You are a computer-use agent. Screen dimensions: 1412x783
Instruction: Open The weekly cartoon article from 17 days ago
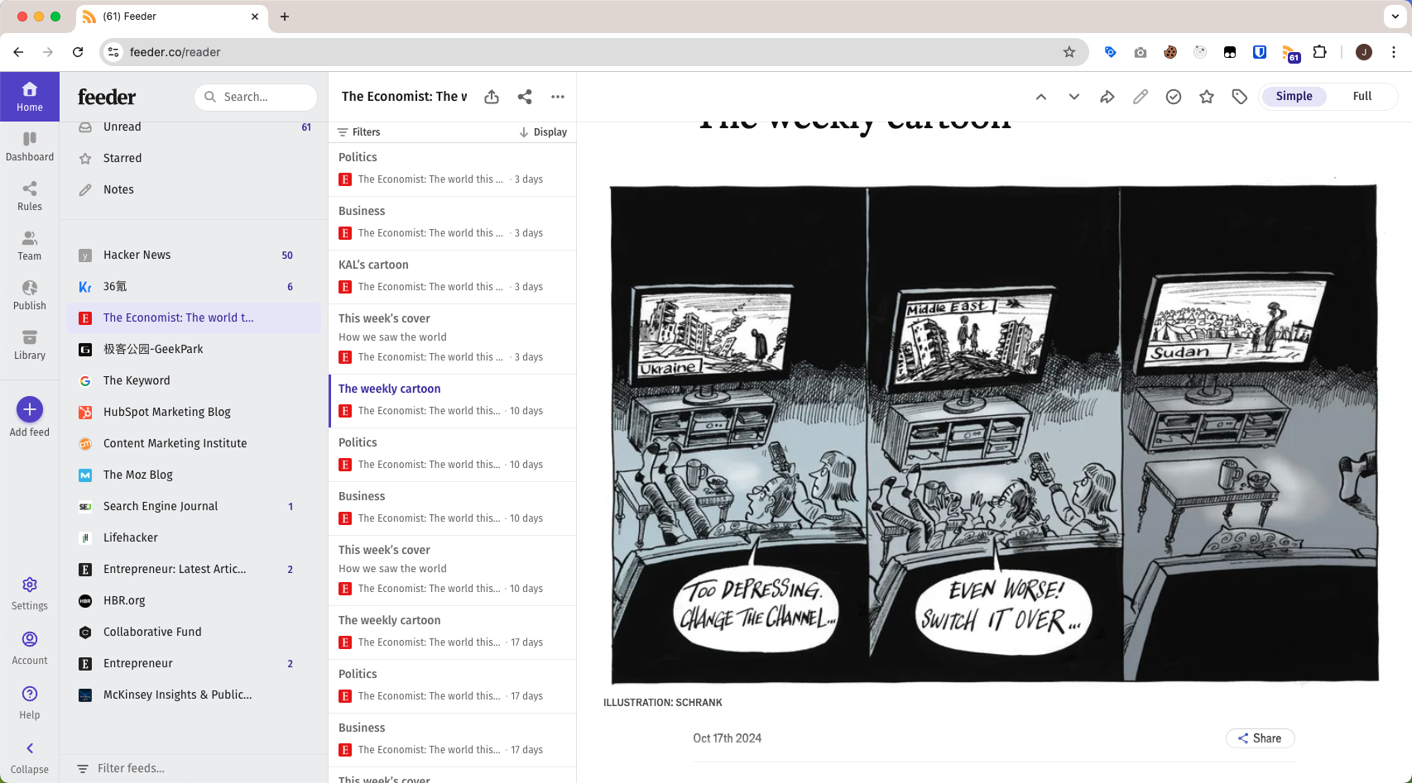point(453,633)
